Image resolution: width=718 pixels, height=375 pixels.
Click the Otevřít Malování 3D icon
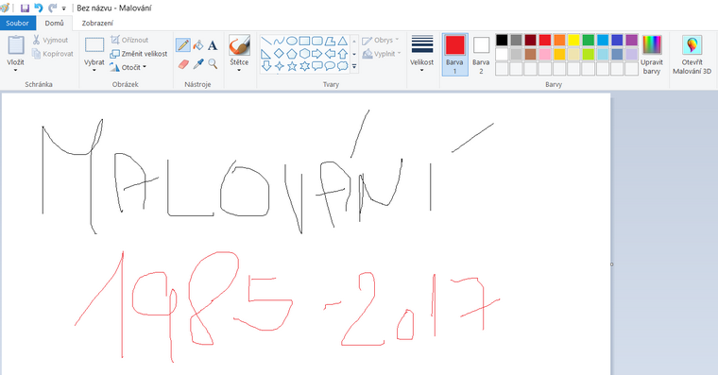coord(692,55)
